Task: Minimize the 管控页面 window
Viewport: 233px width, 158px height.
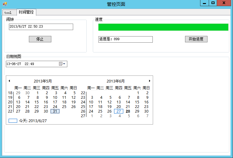Action: [x=204, y=3]
